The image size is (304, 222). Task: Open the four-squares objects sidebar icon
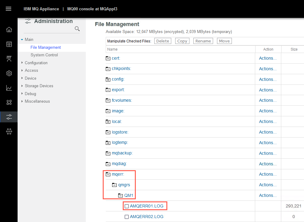coord(9,102)
